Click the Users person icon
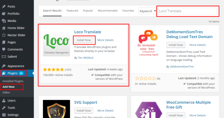The image size is (224, 118). pos(4,101)
